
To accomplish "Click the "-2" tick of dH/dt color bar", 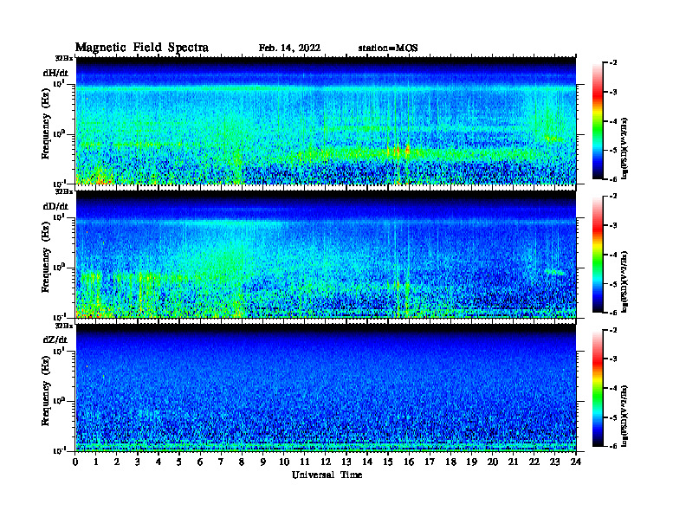I will (x=613, y=63).
